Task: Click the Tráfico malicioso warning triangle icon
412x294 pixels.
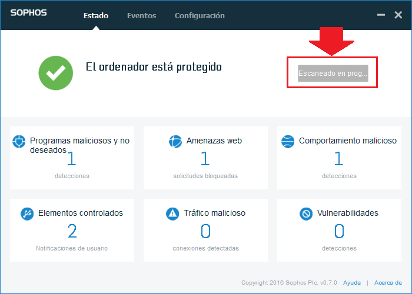Action: point(172,213)
